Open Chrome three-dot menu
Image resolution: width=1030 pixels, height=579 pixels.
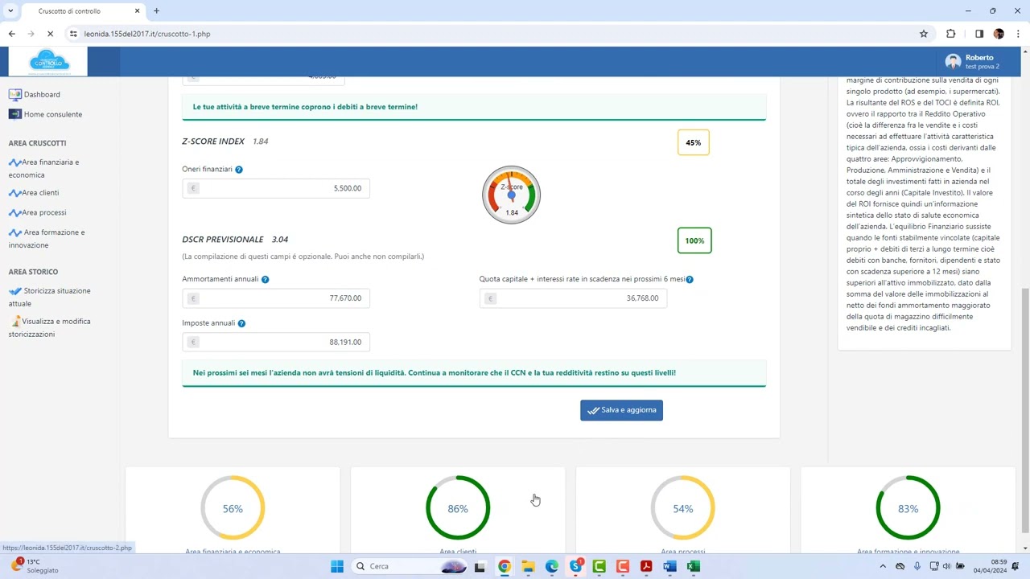point(1019,34)
